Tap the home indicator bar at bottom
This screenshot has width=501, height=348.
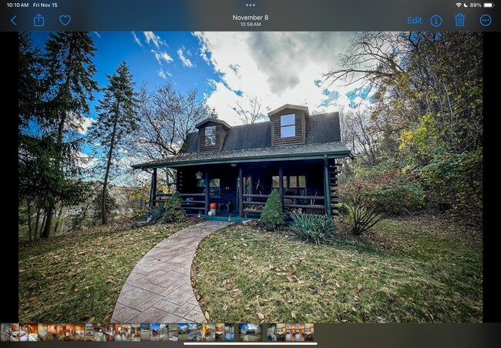250,343
